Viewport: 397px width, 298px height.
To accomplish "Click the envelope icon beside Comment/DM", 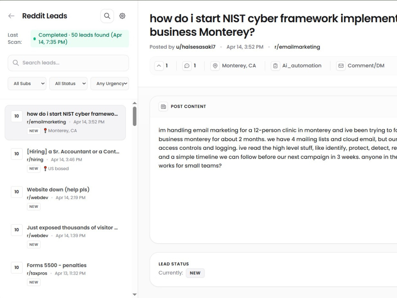I will tap(341, 66).
